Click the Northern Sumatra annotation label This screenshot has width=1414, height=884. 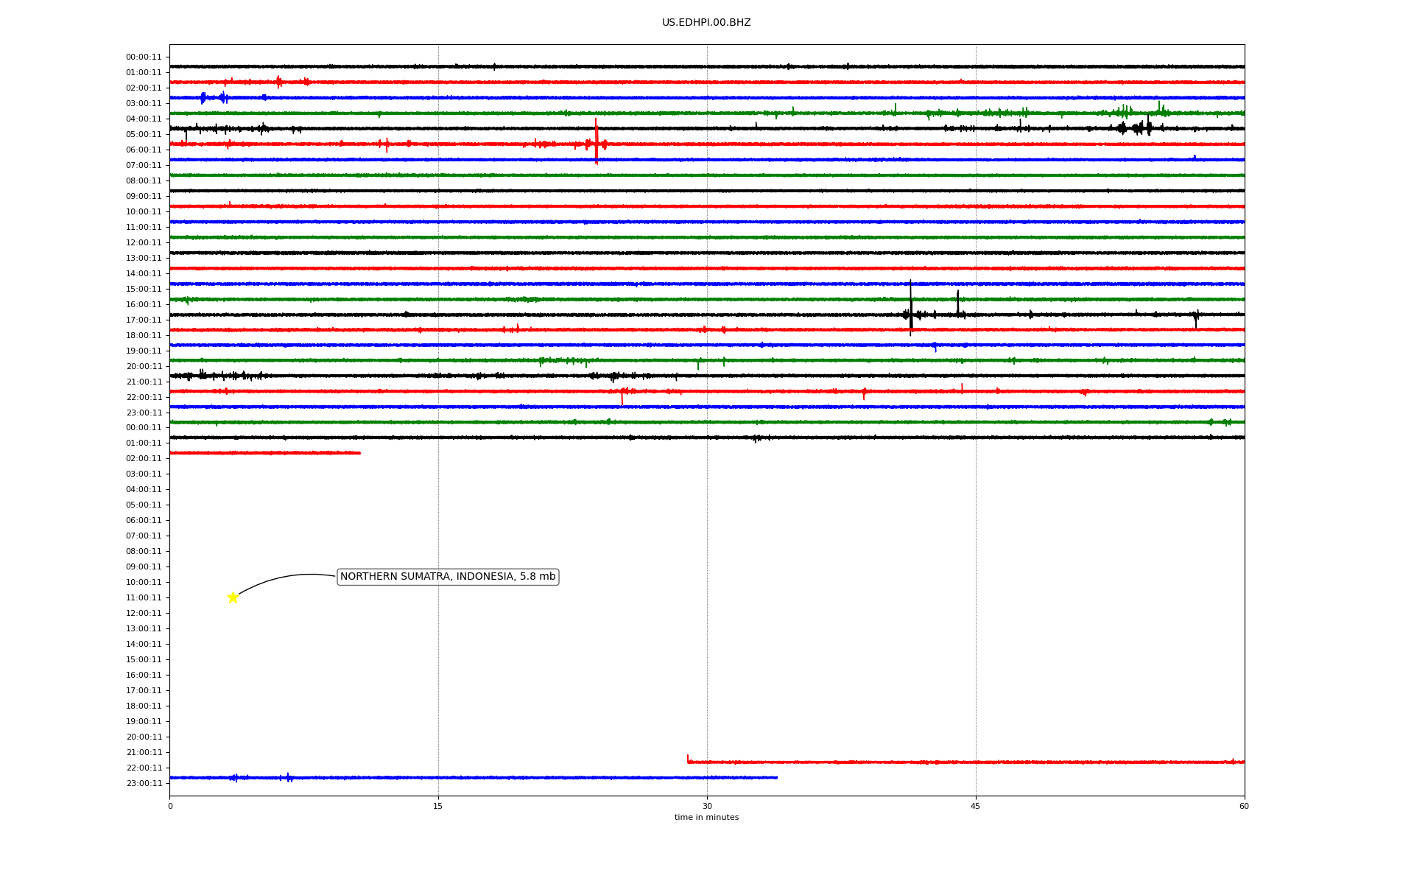[x=448, y=577]
